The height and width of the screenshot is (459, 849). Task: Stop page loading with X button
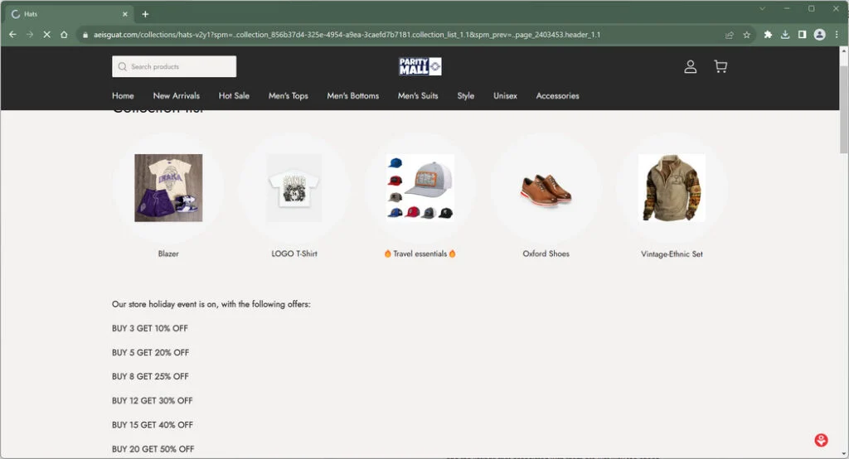tap(47, 35)
